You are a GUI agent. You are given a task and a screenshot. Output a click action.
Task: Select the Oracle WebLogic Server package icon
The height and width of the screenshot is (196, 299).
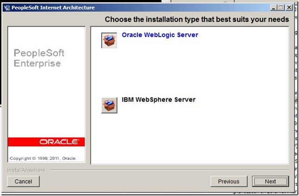pos(109,40)
